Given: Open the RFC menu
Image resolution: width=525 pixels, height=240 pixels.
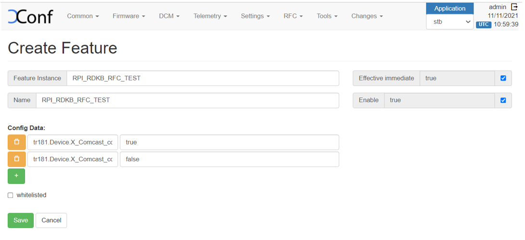Looking at the screenshot, I should click(x=293, y=16).
